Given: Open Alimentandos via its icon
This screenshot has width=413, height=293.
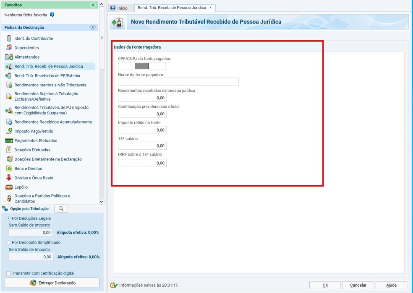Looking at the screenshot, I should (9, 57).
